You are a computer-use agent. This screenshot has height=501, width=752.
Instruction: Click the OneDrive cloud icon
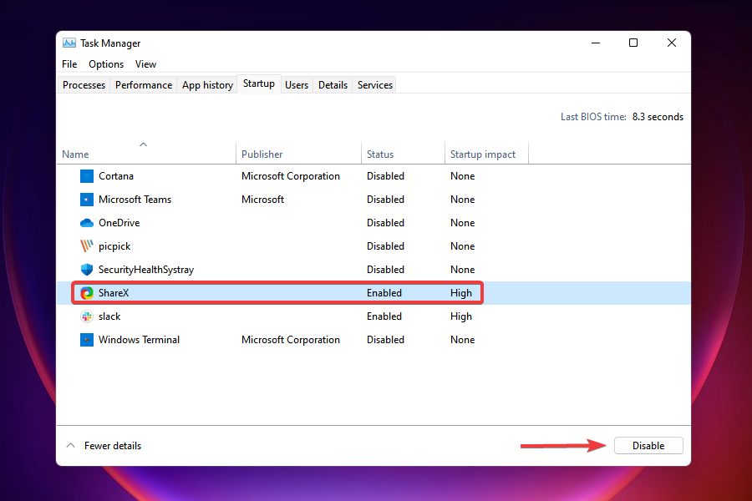tap(87, 223)
